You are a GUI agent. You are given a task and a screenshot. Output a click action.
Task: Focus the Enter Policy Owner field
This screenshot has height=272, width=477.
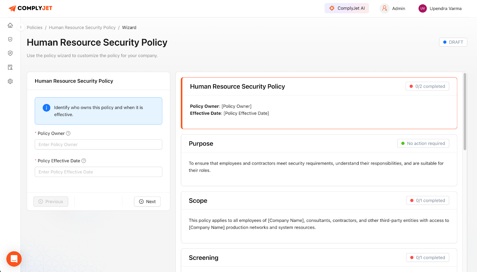(98, 144)
